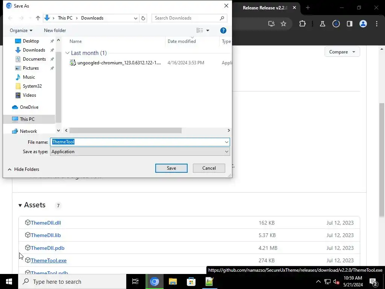Image resolution: width=385 pixels, height=289 pixels.
Task: Click the back arrow in Save As dialog
Action: click(10, 18)
